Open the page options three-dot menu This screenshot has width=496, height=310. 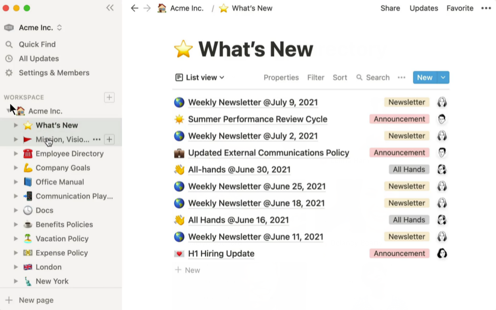coord(486,8)
